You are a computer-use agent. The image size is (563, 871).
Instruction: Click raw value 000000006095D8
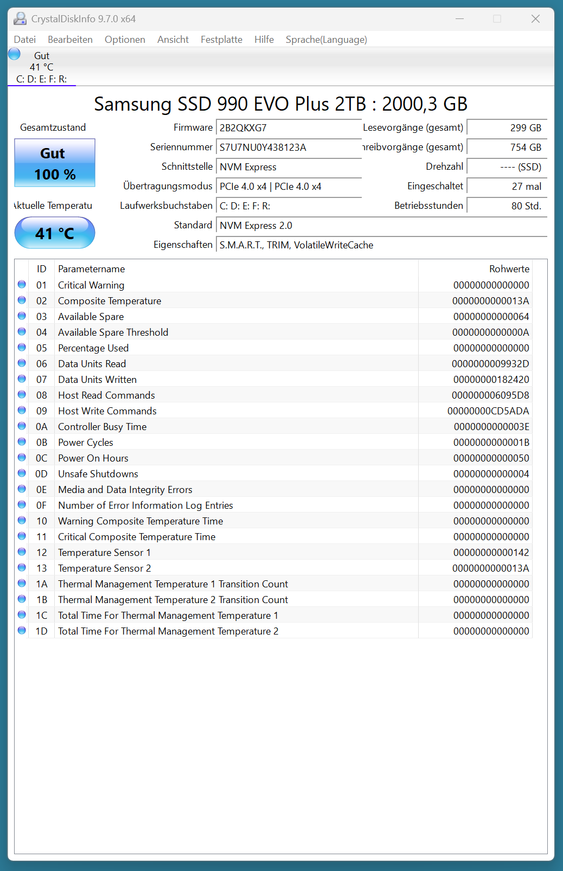490,395
